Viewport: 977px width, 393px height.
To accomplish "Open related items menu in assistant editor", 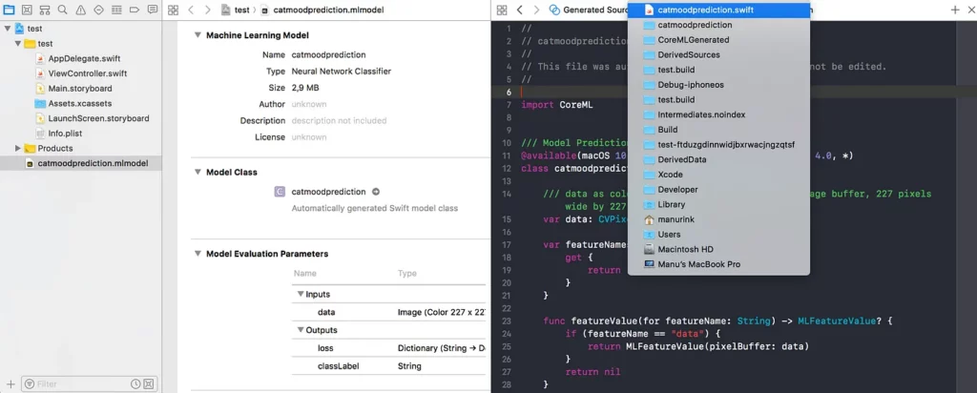I will click(x=502, y=10).
